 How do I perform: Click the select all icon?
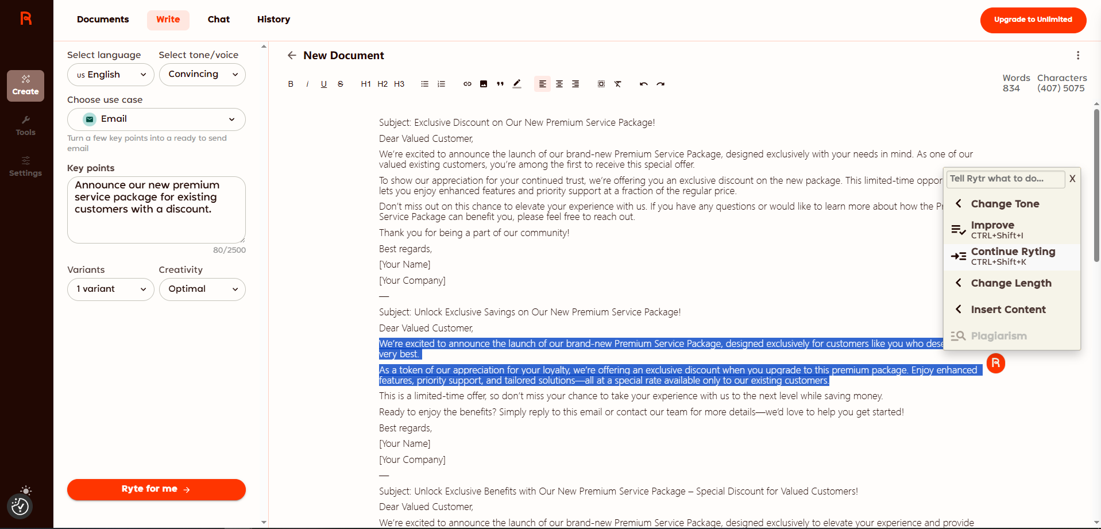[x=601, y=84]
